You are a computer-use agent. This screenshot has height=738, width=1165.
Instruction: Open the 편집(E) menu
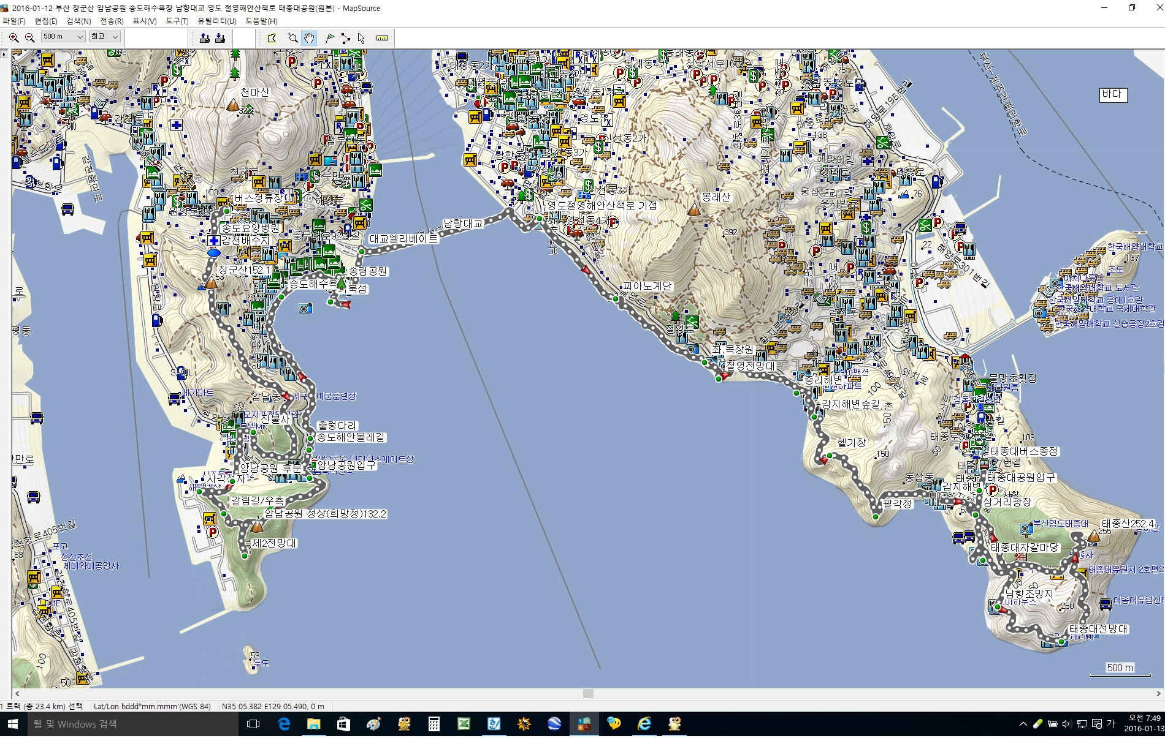[46, 21]
